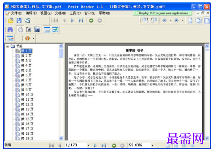The image size is (211, 151).
Task: Click zoom percentage field 59.43%
Action: [140, 145]
